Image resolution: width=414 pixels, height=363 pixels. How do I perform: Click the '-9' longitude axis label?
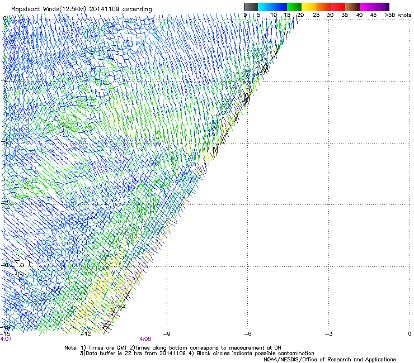coord(167,334)
